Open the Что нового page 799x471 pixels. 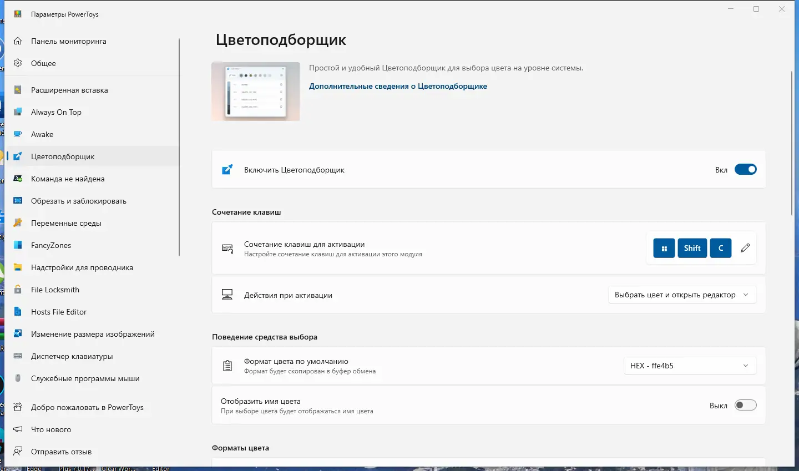point(92,429)
